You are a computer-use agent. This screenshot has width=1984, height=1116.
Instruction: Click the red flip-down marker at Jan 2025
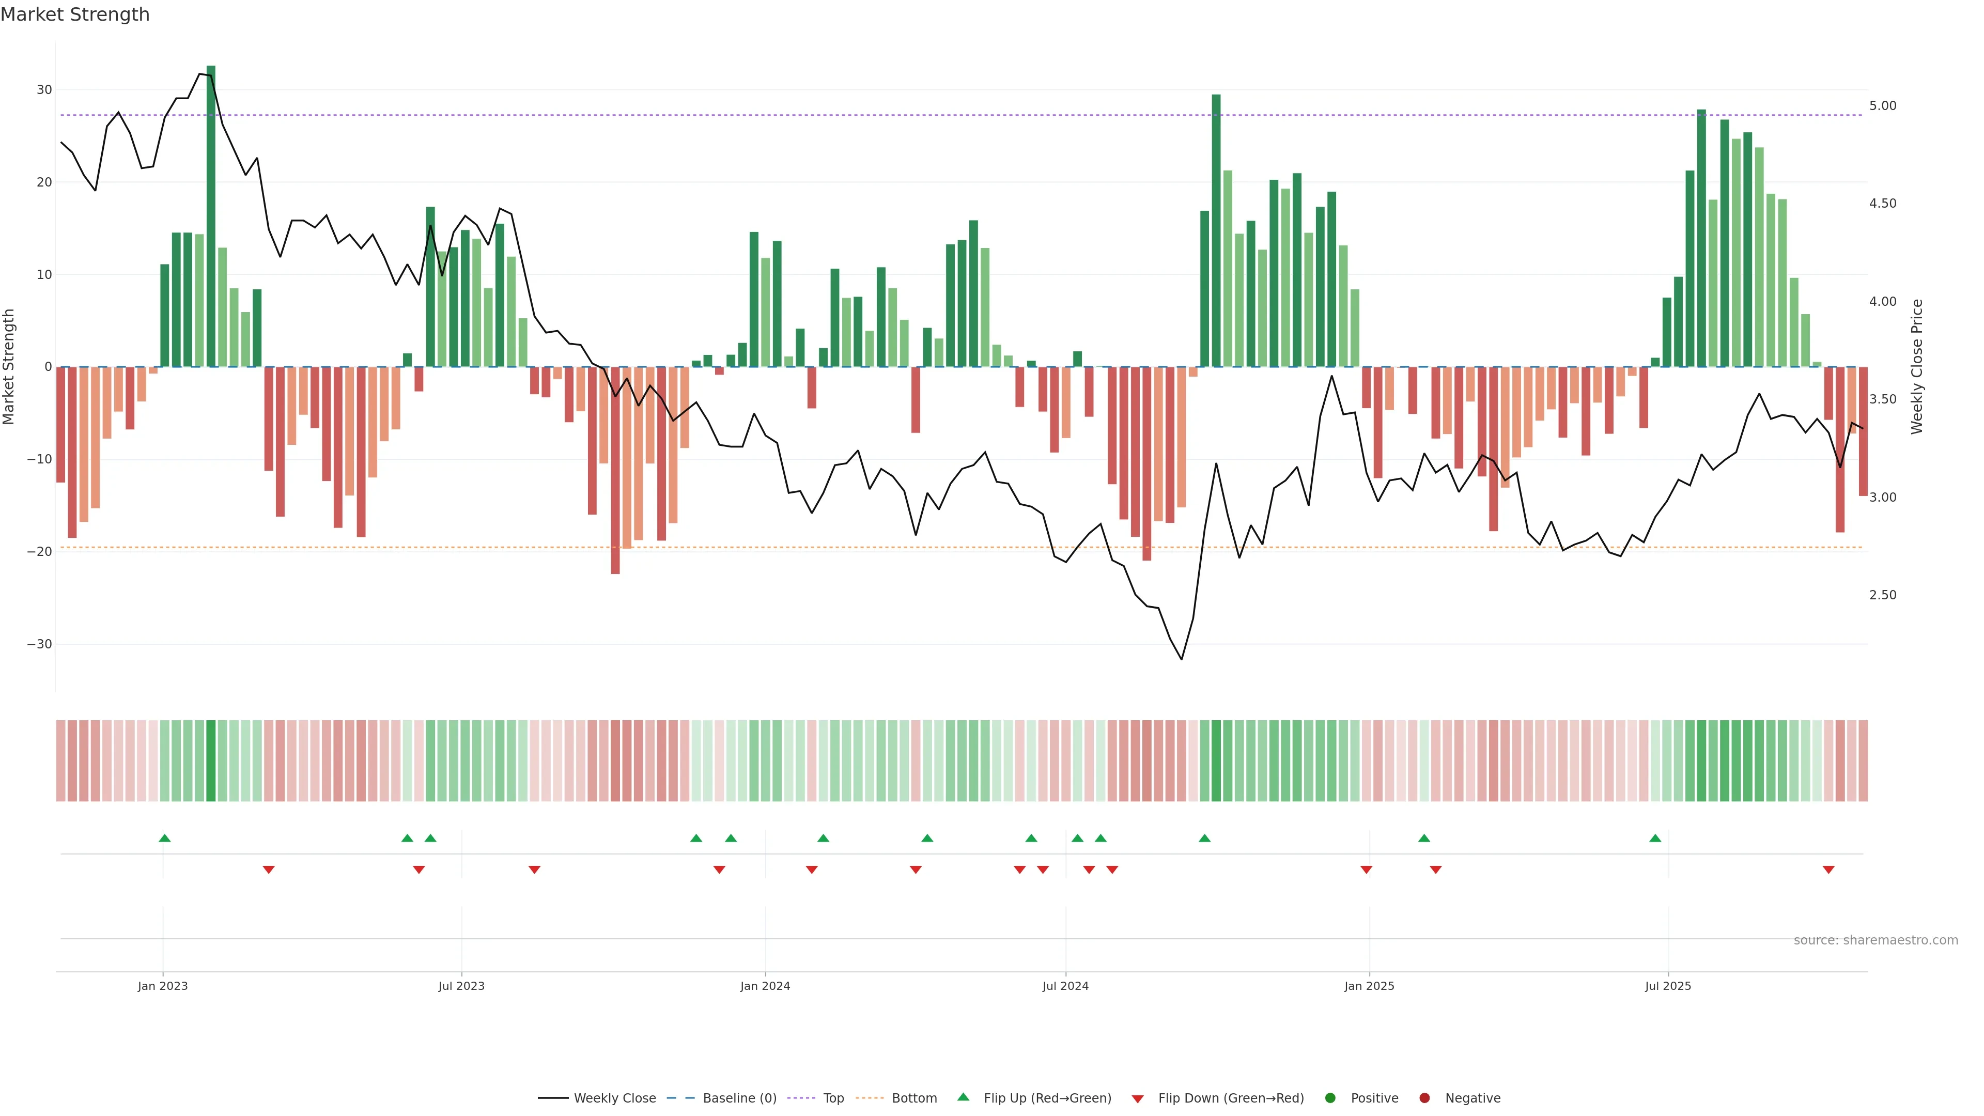[1366, 870]
